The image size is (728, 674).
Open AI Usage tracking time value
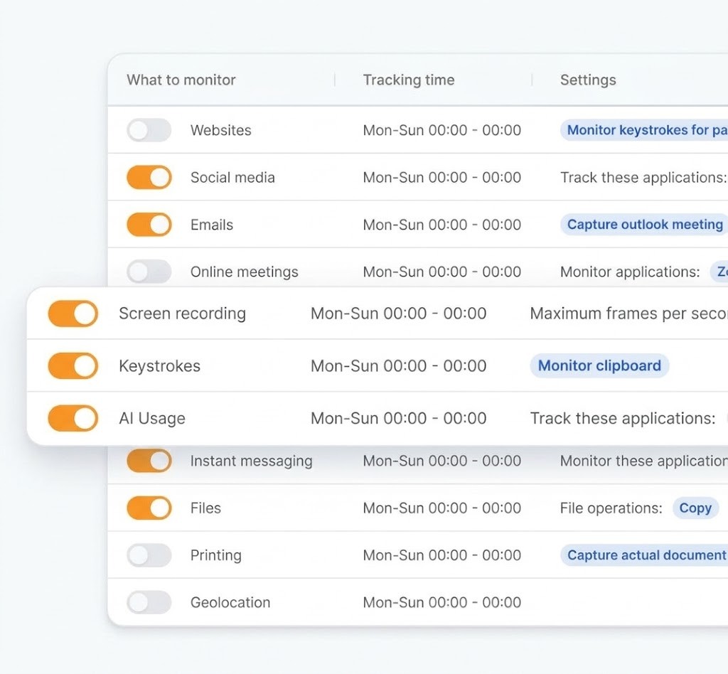[398, 418]
